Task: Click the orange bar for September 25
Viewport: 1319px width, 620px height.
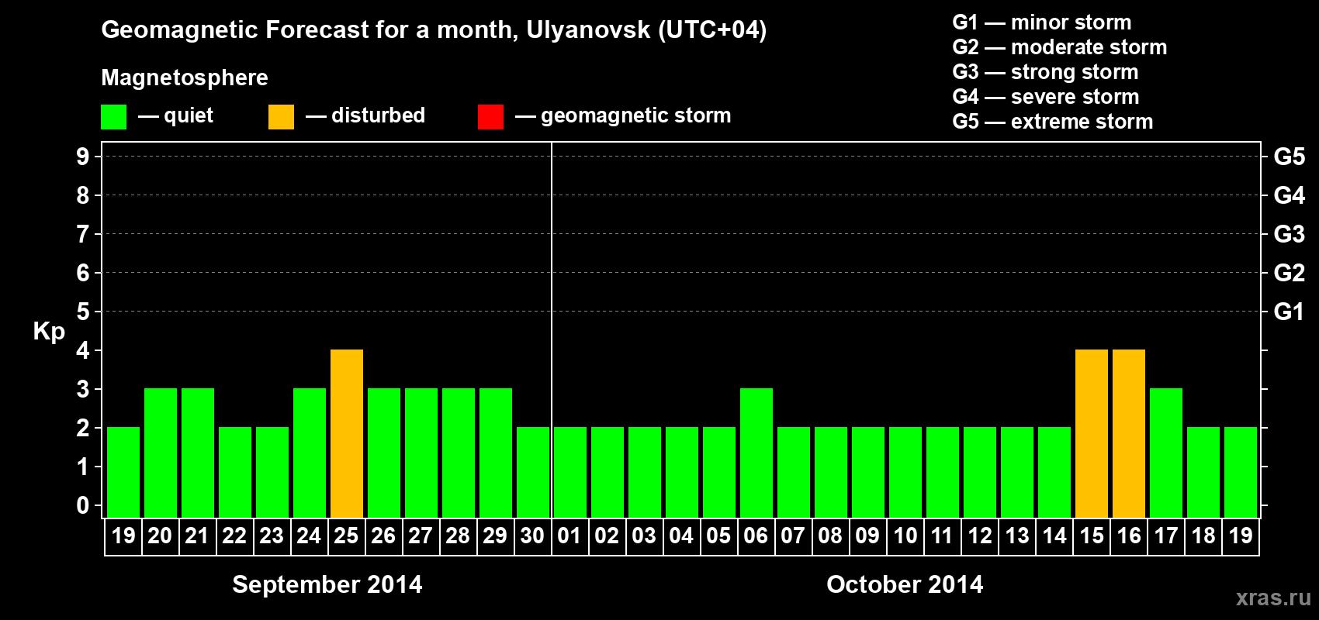Action: pos(347,434)
